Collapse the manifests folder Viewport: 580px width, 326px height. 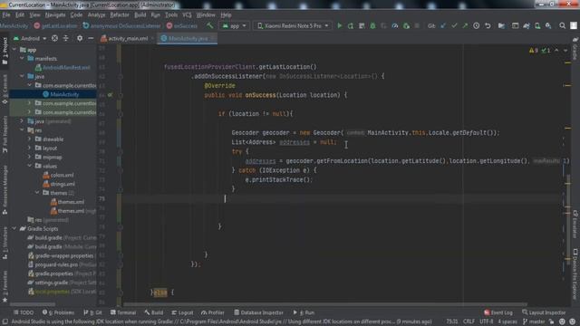pyautogui.click(x=22, y=58)
